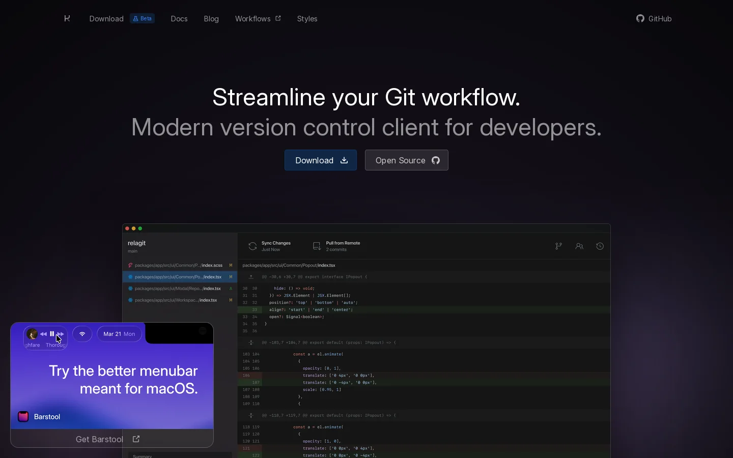Click the collaborators people icon in the app toolbar

coord(579,246)
